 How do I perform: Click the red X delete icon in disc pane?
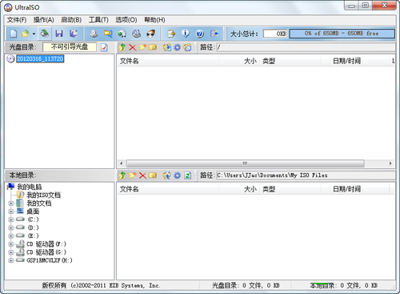coord(133,47)
